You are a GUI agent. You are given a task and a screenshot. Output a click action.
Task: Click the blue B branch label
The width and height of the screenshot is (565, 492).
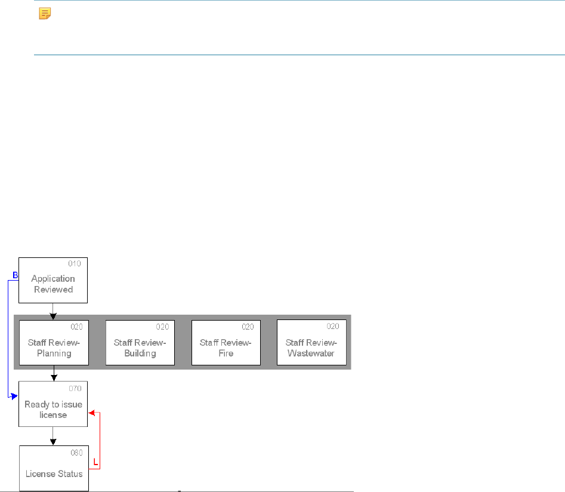[x=15, y=275]
